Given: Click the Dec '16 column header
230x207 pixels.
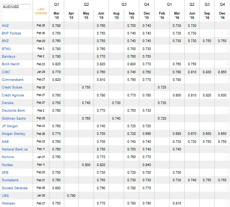Looking at the screenshot, I should coord(222,16).
